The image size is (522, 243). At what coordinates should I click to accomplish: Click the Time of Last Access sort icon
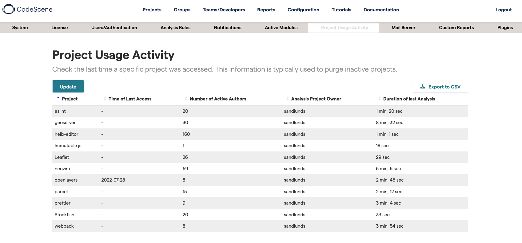[105, 99]
